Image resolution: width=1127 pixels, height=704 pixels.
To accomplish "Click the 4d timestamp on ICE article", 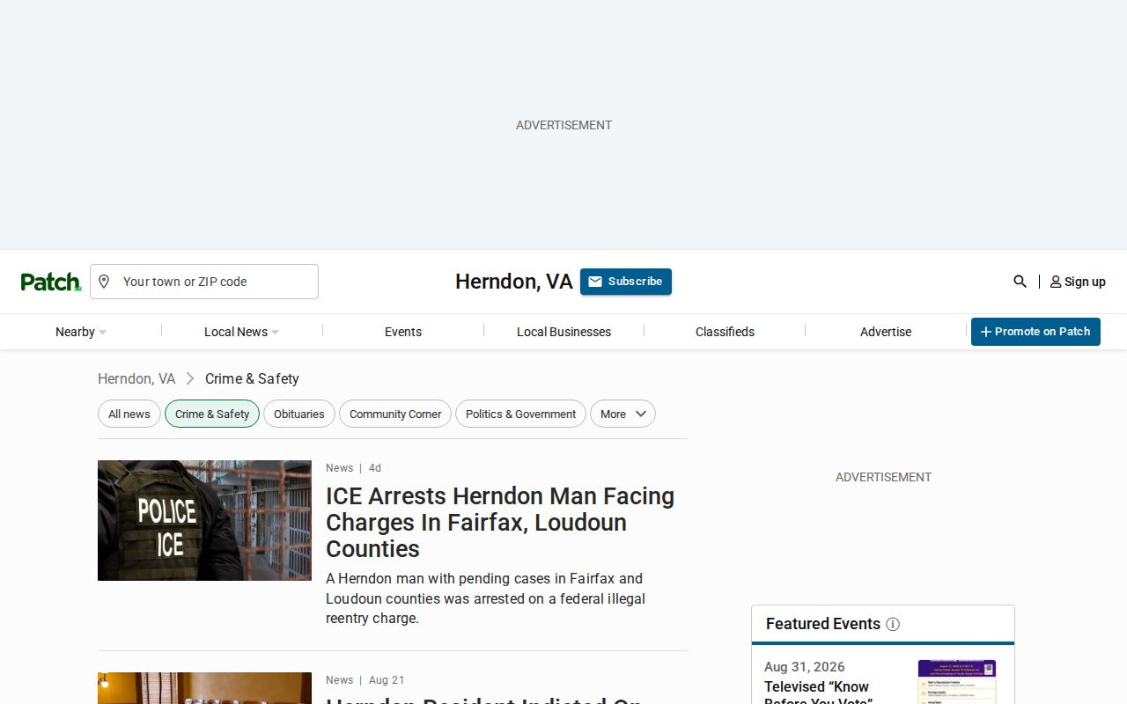I will pyautogui.click(x=375, y=468).
